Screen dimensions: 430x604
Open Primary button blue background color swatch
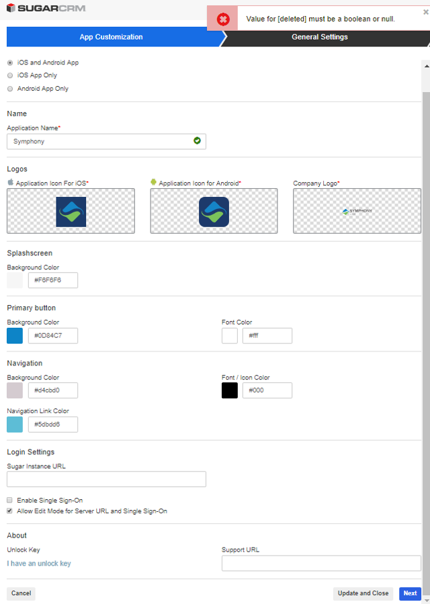coord(15,336)
